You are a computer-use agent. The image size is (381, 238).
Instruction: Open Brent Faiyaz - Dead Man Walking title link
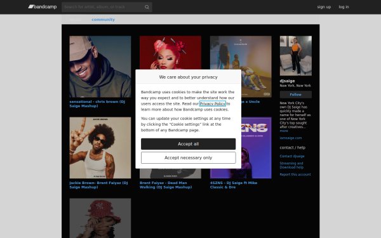coord(166,185)
